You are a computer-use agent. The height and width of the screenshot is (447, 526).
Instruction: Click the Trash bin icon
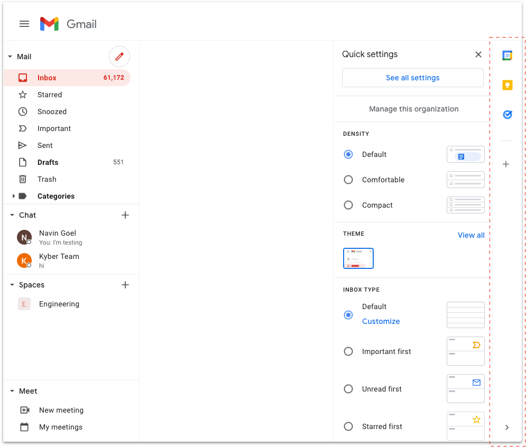23,179
